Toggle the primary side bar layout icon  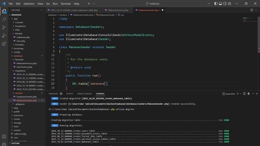coord(216,4)
